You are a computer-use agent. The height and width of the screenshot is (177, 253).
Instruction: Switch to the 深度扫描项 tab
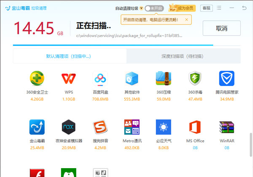pos(183,56)
